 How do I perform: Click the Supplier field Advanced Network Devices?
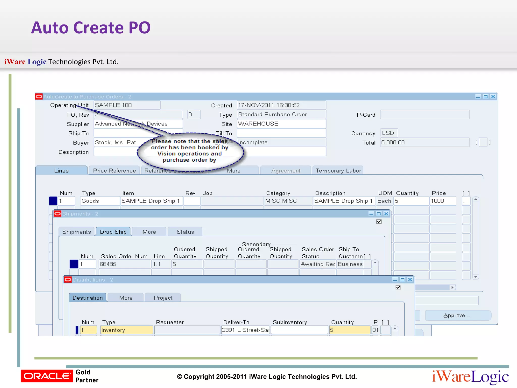pyautogui.click(x=138, y=124)
